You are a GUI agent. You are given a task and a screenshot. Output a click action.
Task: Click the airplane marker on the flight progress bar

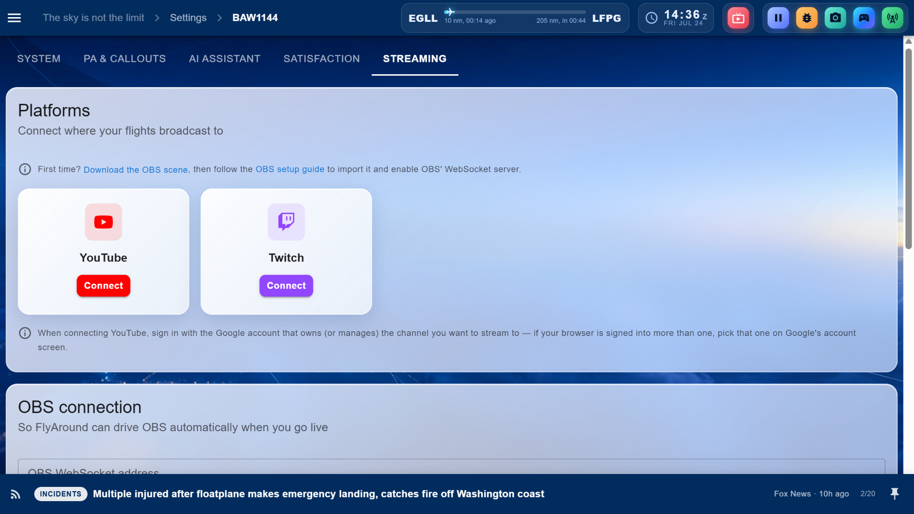[x=449, y=12]
